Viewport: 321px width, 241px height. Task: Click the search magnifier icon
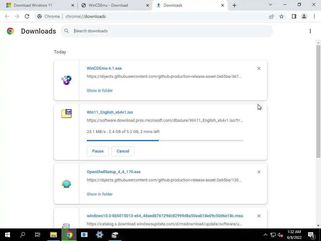(66, 31)
